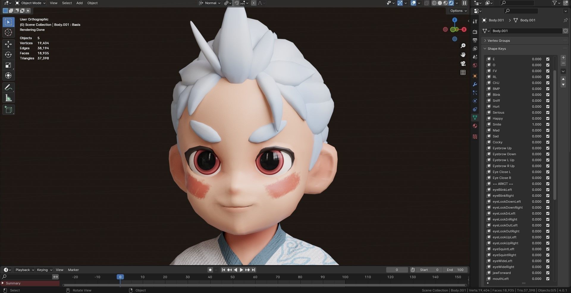Open the Normal transform orientation dropdown
Image resolution: width=571 pixels, height=293 pixels.
tap(210, 3)
